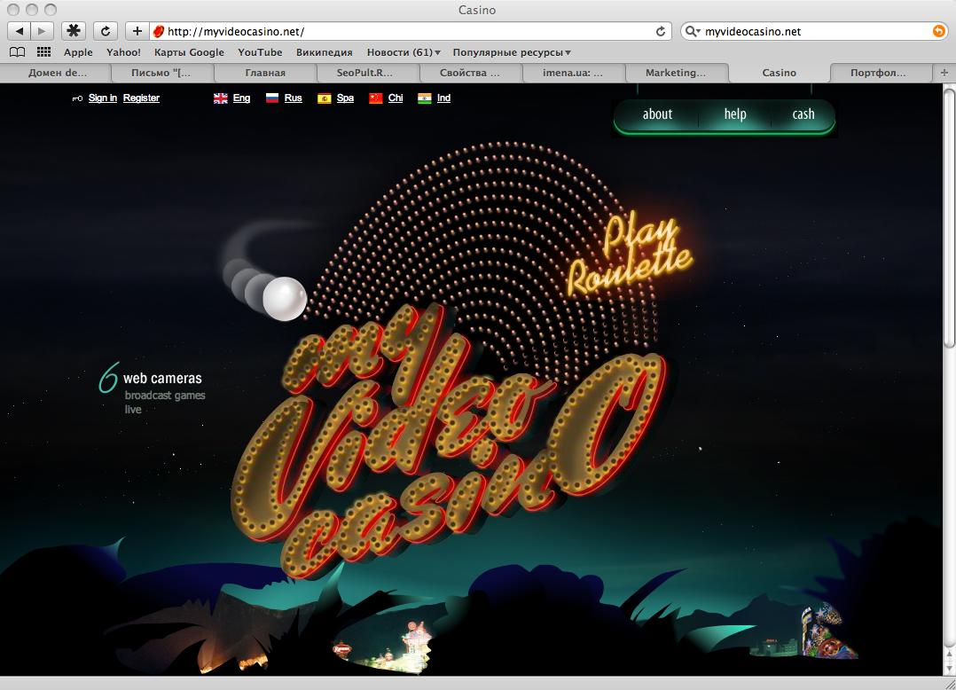
Task: Click the vertical scrollbar thumb
Action: click(x=949, y=217)
